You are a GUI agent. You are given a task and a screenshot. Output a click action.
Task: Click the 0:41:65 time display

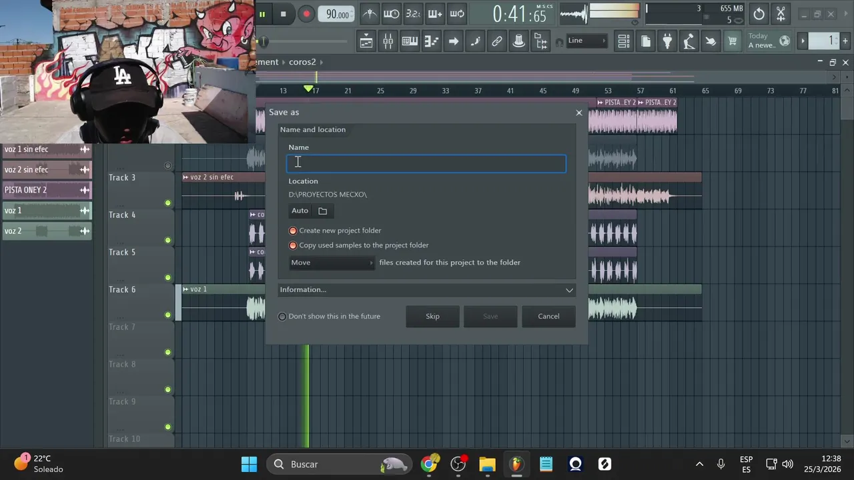coord(520,14)
